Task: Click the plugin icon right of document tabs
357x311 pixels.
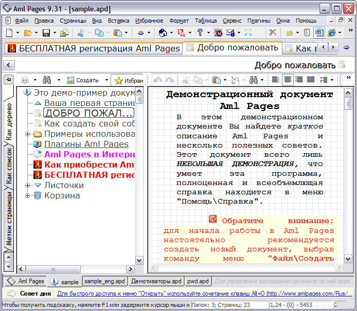Action: tap(347, 47)
